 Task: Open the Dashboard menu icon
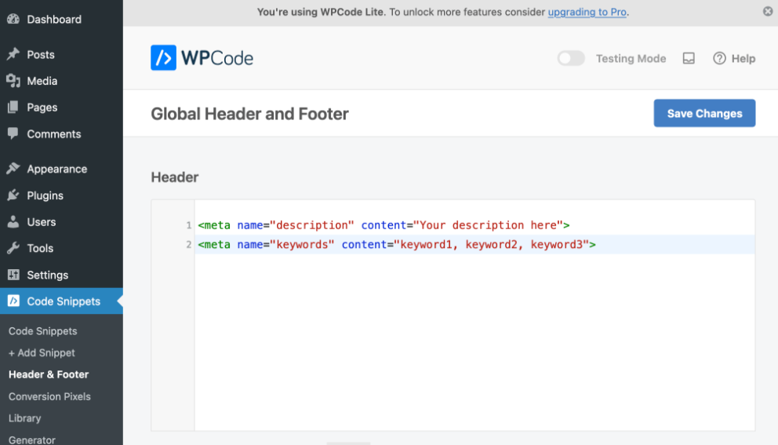click(x=13, y=19)
